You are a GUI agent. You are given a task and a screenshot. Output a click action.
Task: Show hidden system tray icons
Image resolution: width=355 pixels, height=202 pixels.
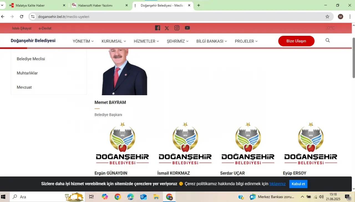[302, 197]
